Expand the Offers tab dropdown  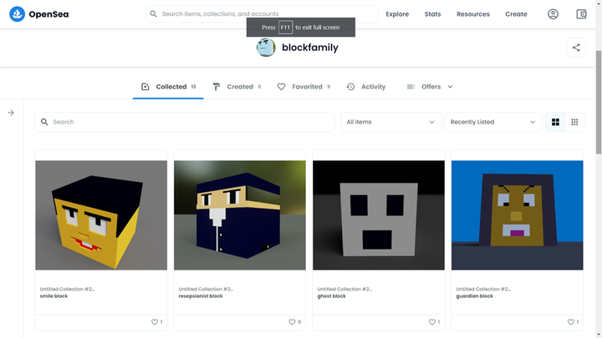coord(450,87)
